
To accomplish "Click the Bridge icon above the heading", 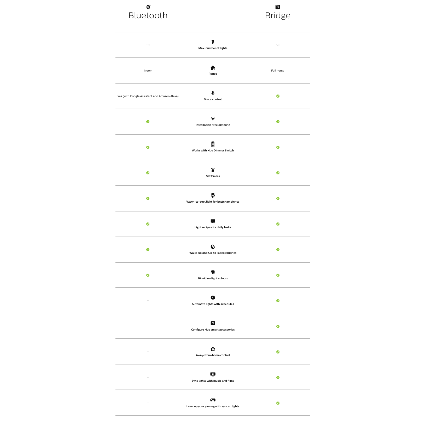I will point(278,7).
